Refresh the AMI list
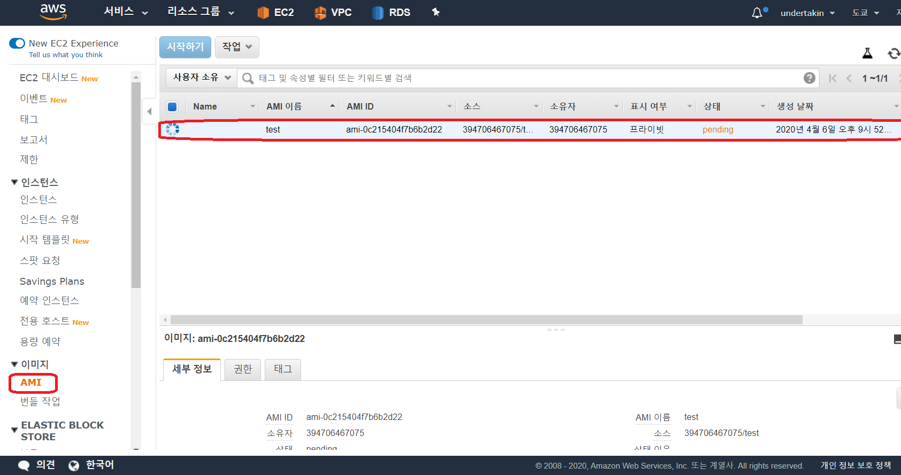Screen dimensions: 901x475 point(894,53)
